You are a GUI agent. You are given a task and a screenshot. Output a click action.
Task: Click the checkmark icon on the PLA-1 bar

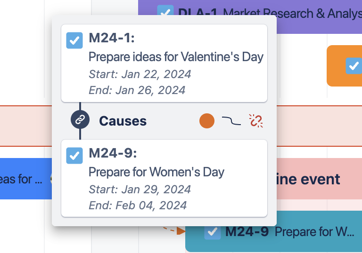click(165, 13)
